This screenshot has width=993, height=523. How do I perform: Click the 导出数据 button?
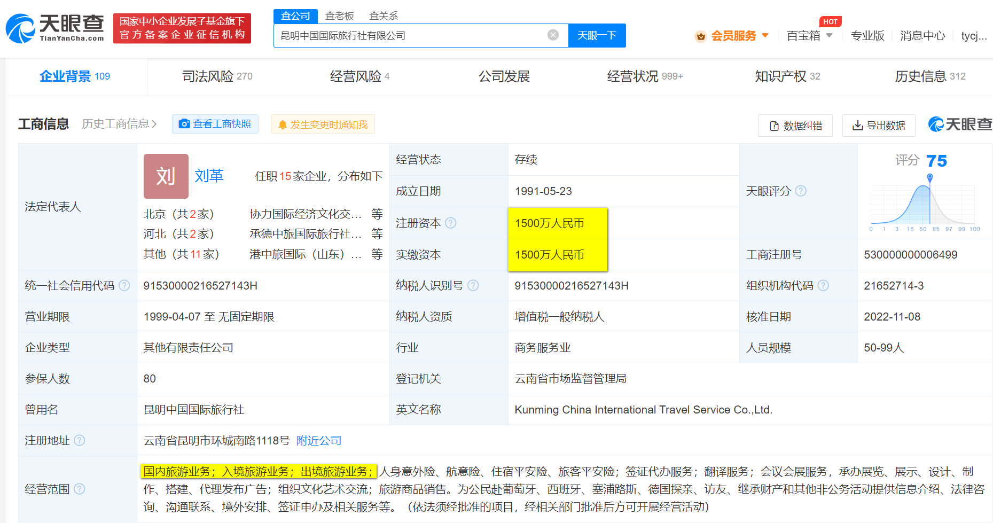click(879, 126)
